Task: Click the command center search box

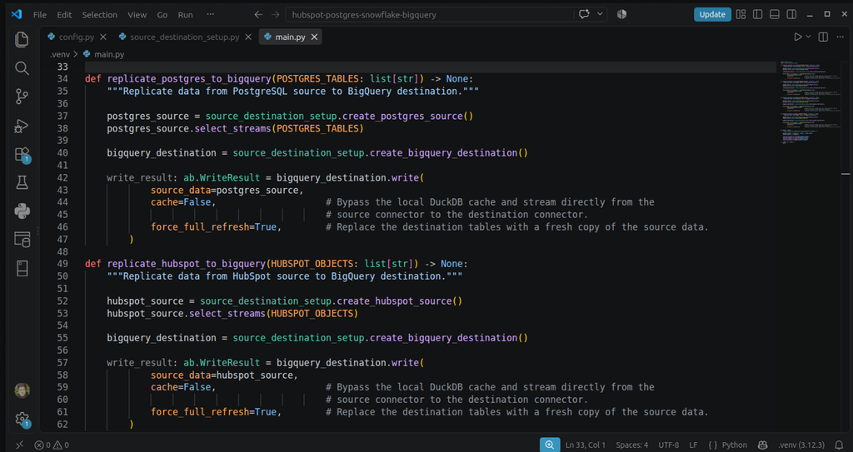Action: [x=429, y=15]
